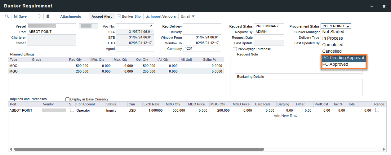Image resolution: width=391 pixels, height=155 pixels.
Task: Click the Request Date field
Action: click(x=269, y=38)
